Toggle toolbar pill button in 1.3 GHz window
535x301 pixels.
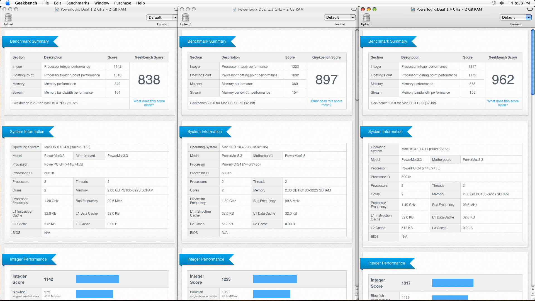[354, 9]
